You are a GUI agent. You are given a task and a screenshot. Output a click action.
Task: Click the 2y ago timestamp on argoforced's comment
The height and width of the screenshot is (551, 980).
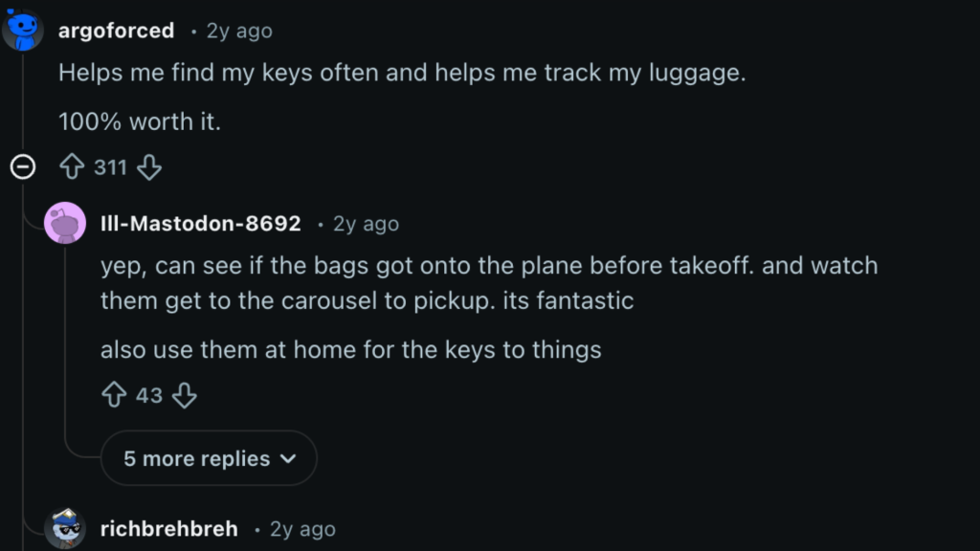click(237, 30)
